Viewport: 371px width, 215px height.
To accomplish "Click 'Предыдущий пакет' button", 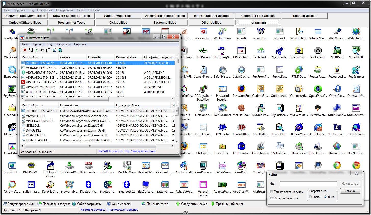I will [227, 204].
